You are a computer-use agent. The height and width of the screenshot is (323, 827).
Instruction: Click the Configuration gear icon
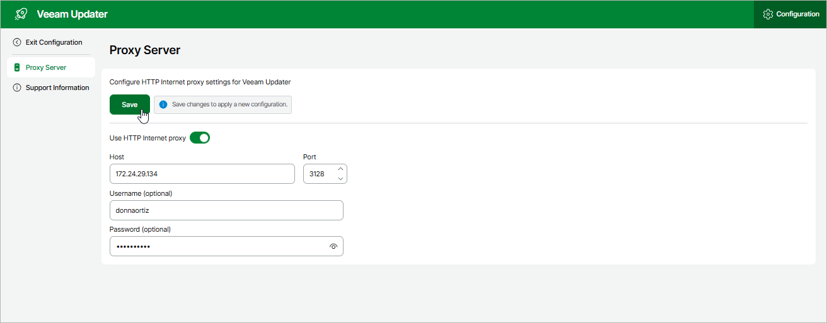(768, 14)
